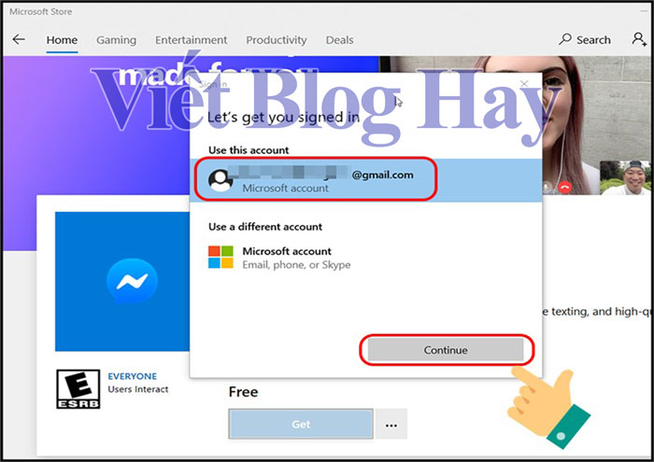Close the sign-in dialog

pos(524,84)
